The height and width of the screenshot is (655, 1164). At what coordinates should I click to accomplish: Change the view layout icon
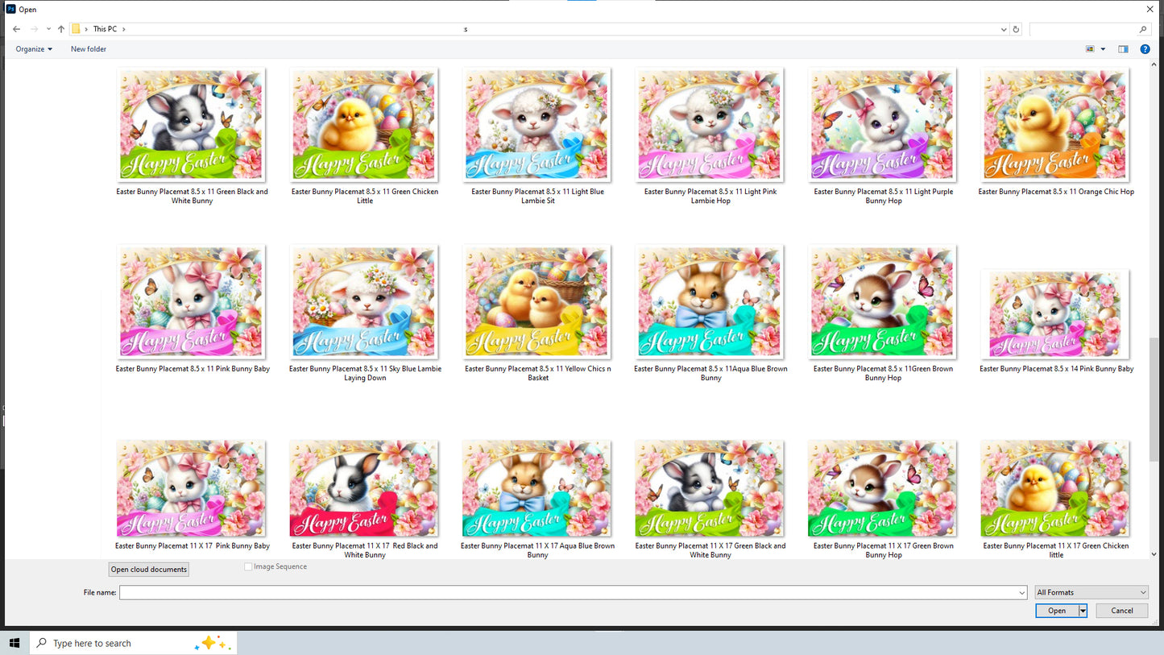[x=1090, y=49]
